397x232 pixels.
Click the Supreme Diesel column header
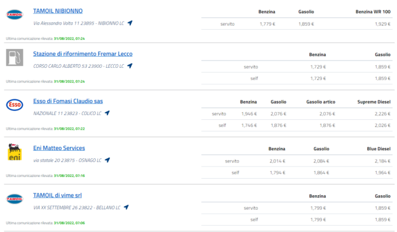(x=374, y=102)
